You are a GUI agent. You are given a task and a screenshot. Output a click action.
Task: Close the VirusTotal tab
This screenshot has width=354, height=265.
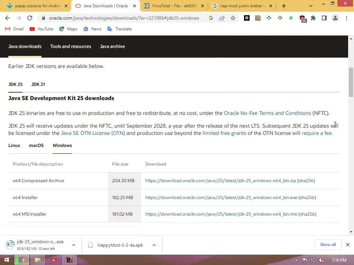[x=203, y=6]
